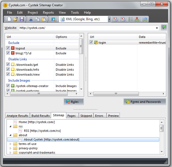
Task: Click the Data column header
Action: coord(151,37)
